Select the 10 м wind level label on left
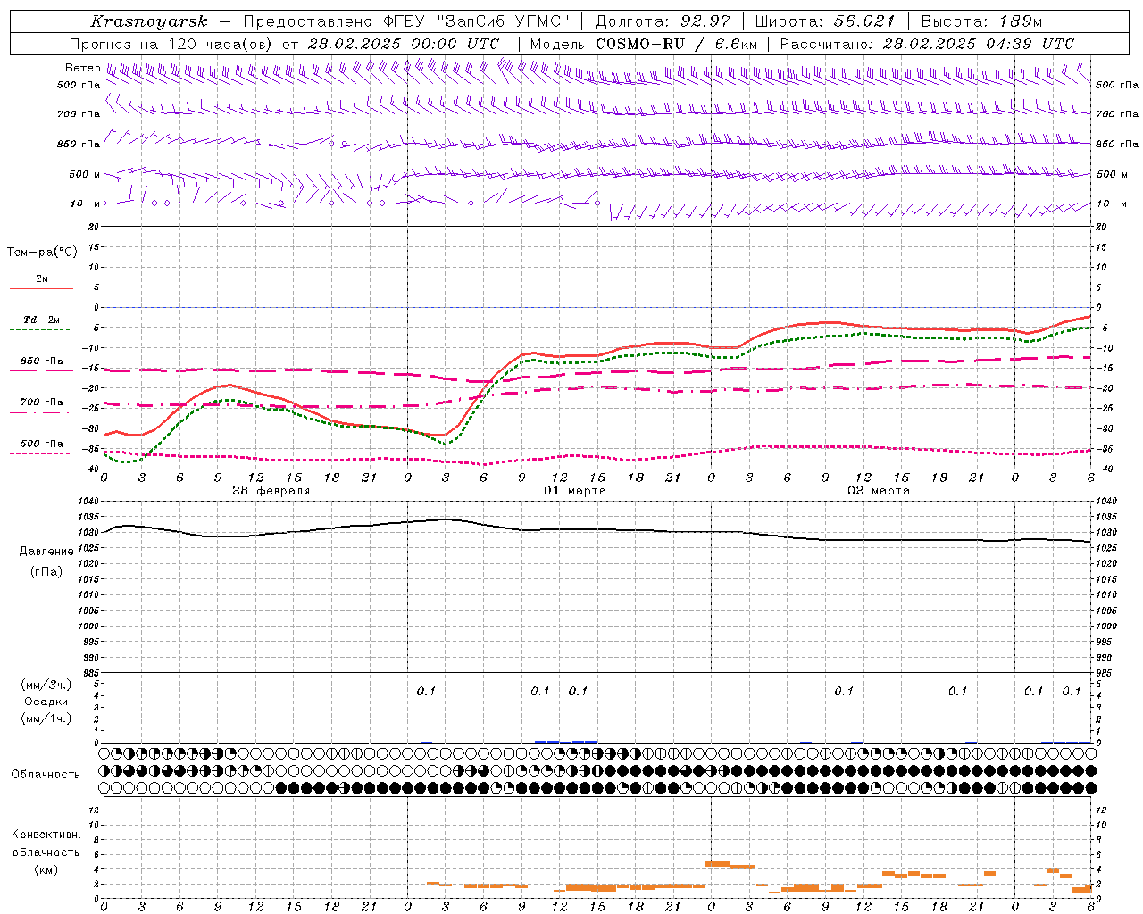The image size is (1143, 914). (86, 204)
